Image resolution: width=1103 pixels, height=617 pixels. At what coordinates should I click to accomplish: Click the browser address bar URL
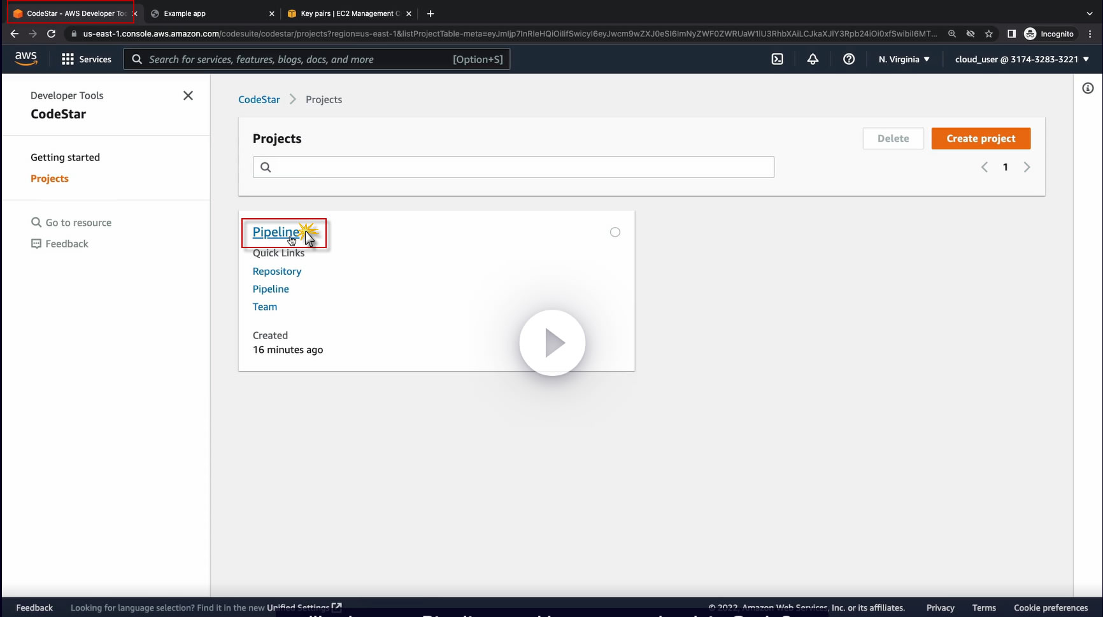click(x=509, y=34)
